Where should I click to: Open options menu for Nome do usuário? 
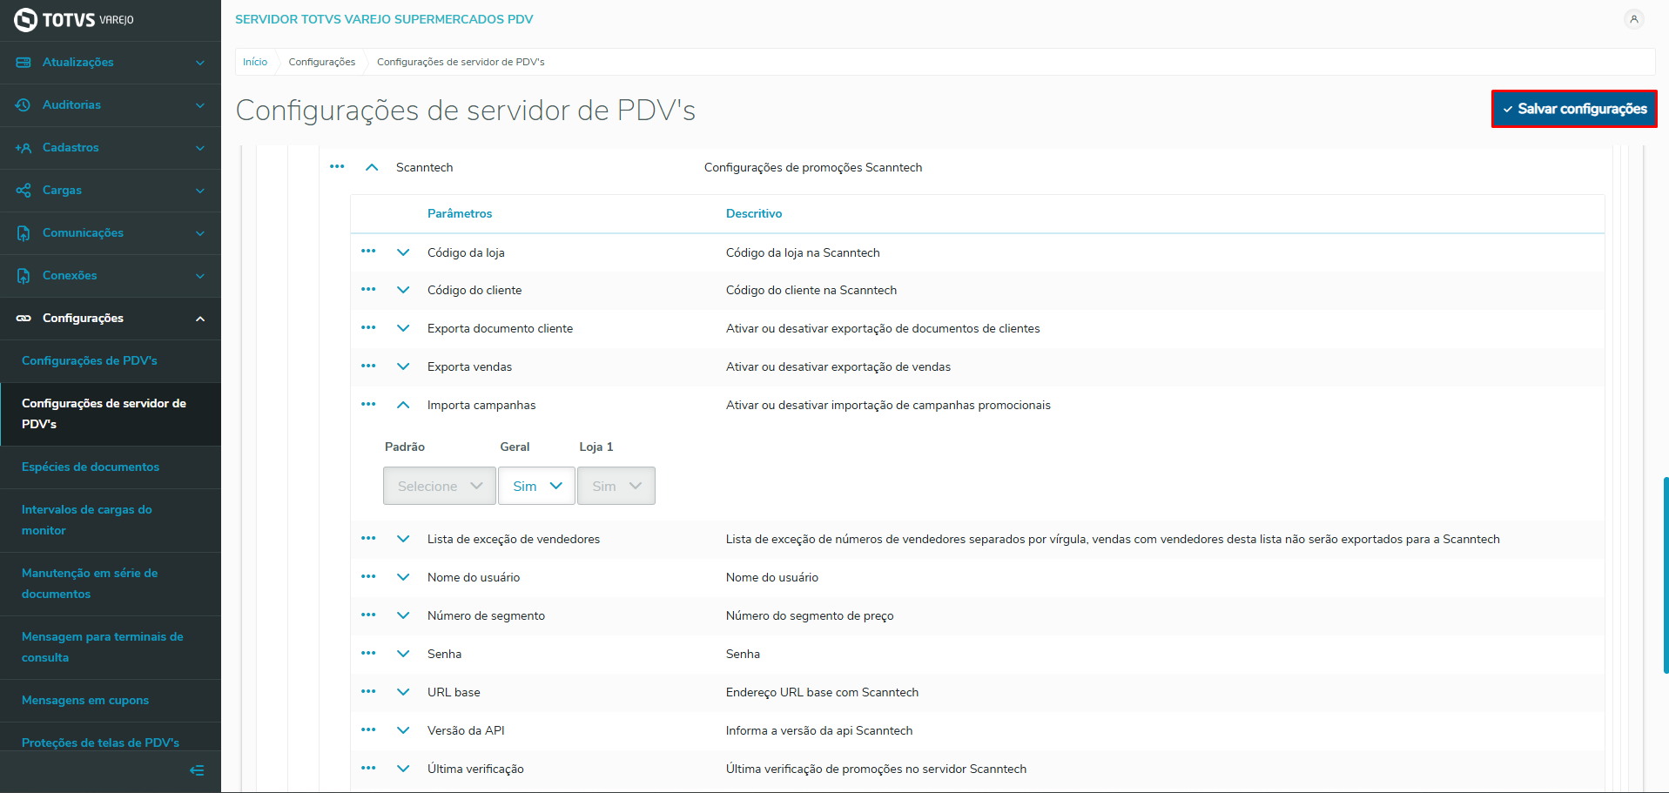(x=368, y=576)
